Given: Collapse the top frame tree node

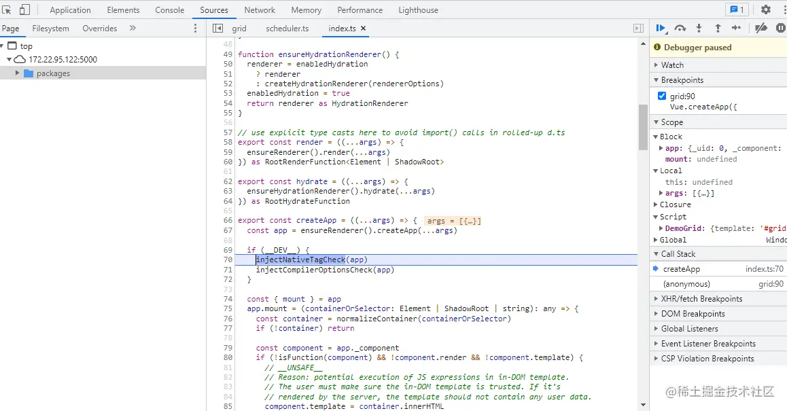Looking at the screenshot, I should [2, 46].
